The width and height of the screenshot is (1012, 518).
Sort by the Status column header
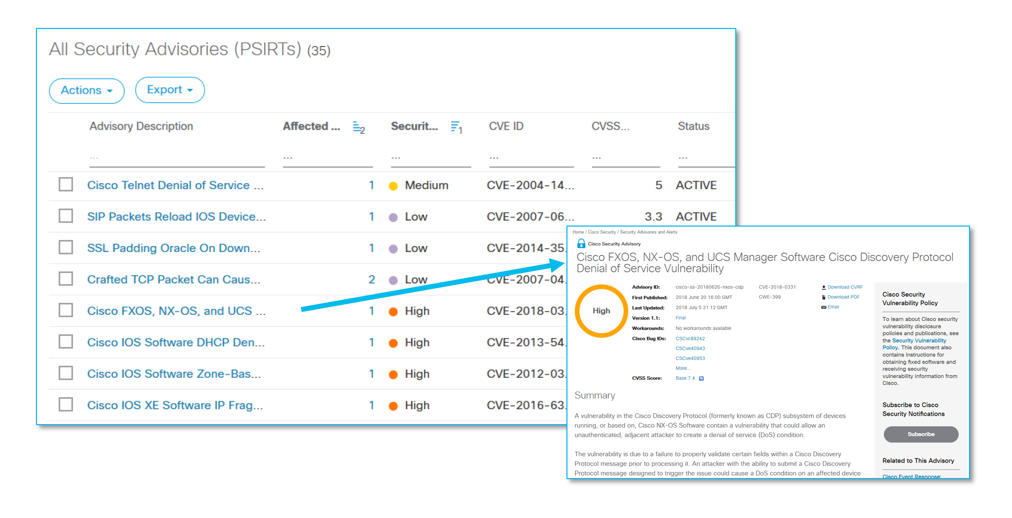pos(693,126)
